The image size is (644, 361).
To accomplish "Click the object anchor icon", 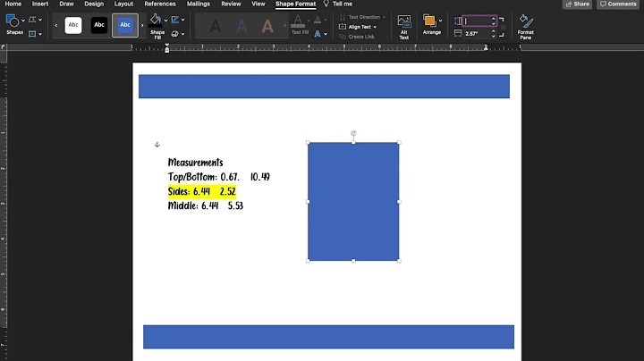I will (x=157, y=145).
